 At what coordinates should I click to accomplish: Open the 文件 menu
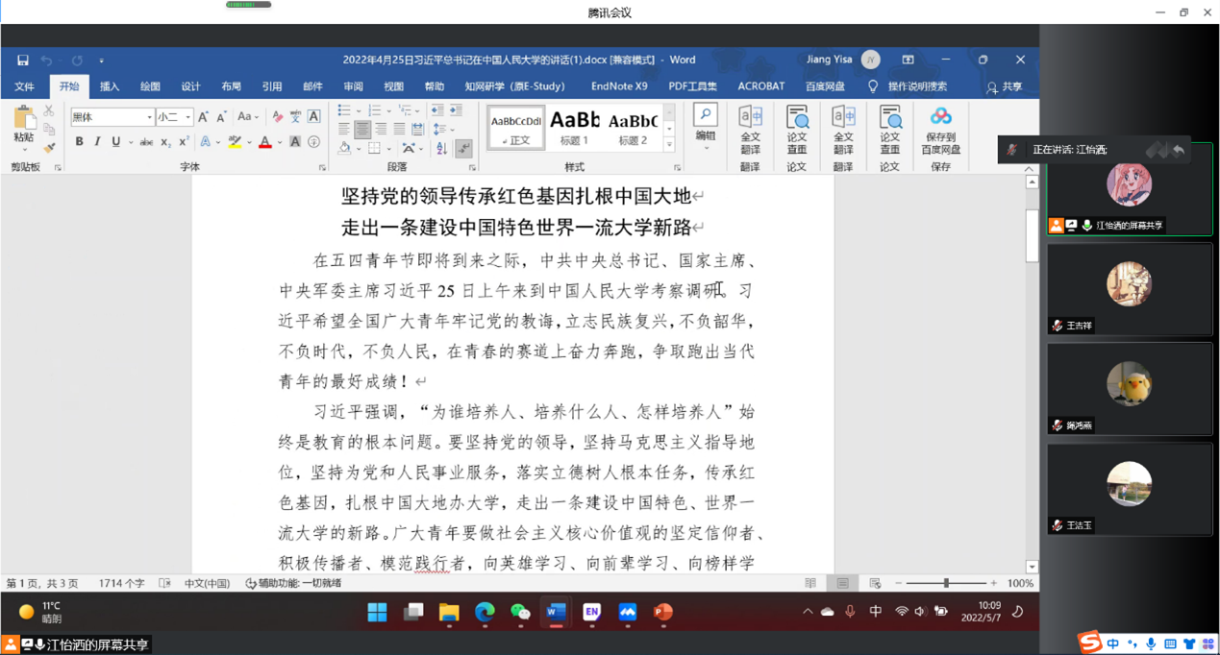[x=24, y=86]
